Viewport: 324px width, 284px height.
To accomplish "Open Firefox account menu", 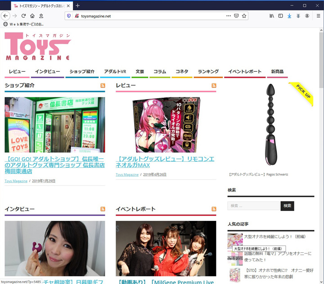I will 307,16.
